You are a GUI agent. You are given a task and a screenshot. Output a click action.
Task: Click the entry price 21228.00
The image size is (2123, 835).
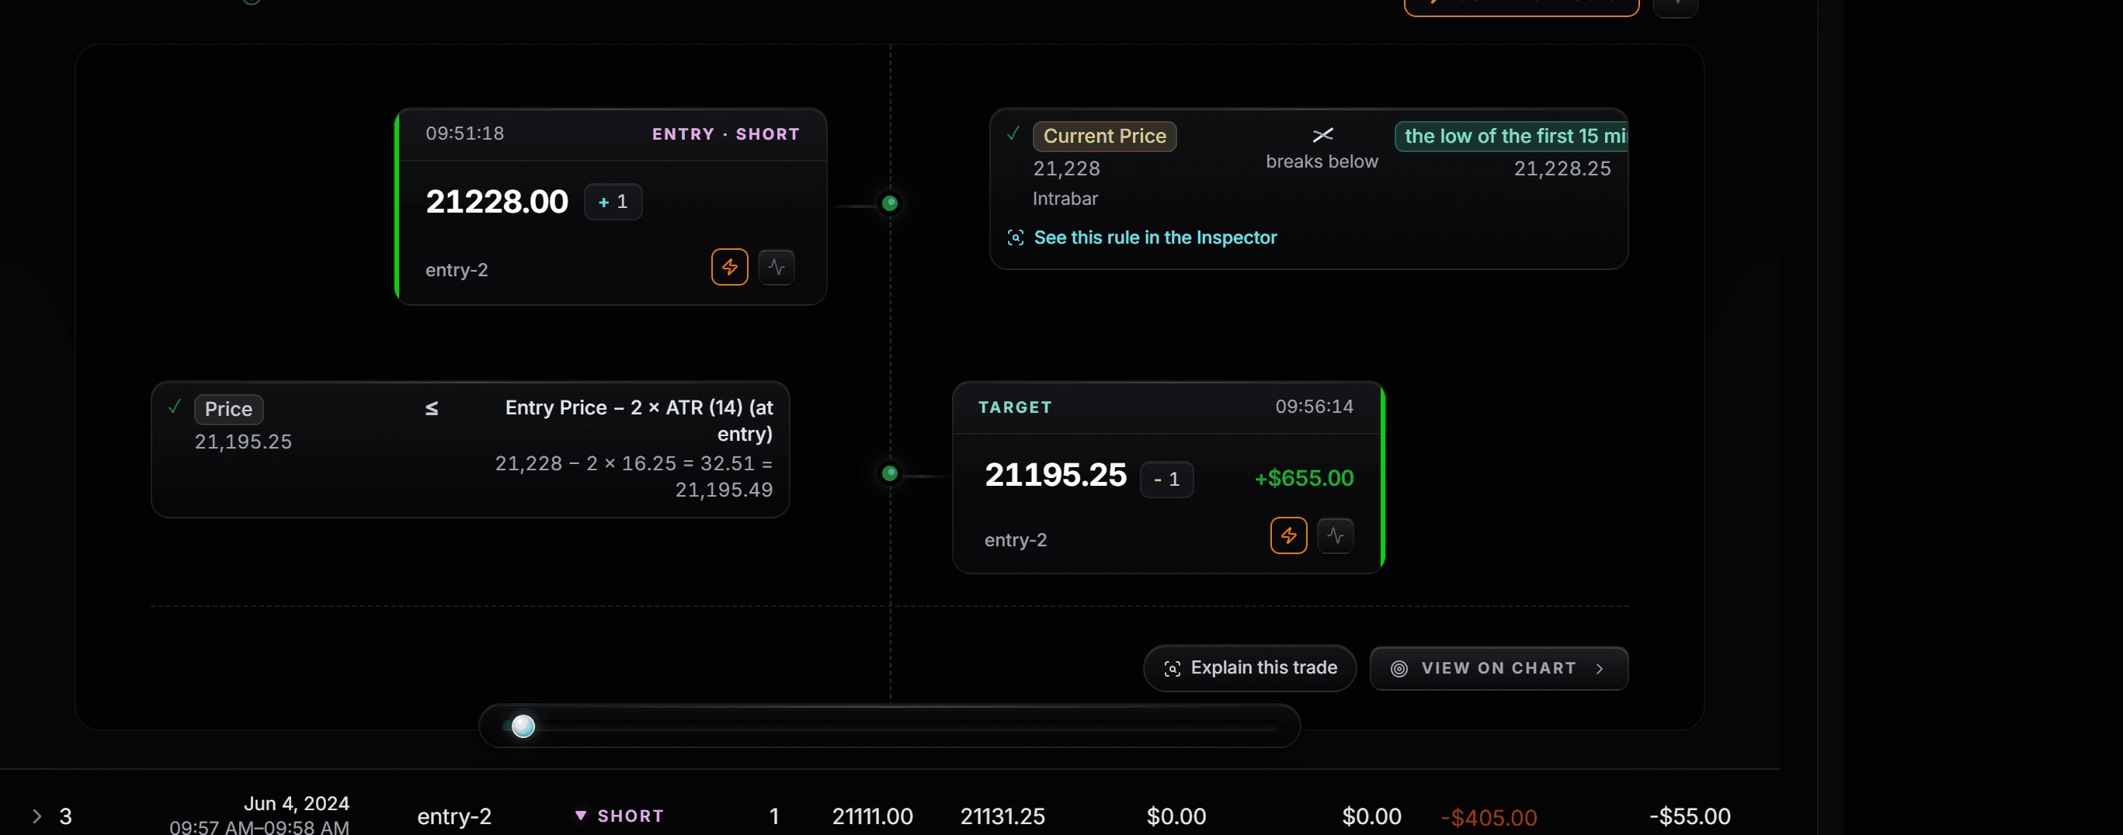(497, 202)
